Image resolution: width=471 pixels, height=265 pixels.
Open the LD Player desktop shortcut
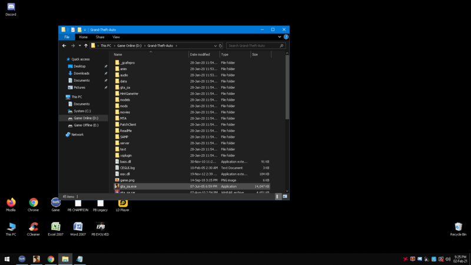(122, 206)
